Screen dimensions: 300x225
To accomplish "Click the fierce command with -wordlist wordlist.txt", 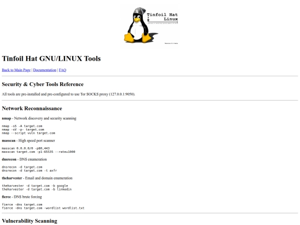I will pyautogui.click(x=43, y=208).
